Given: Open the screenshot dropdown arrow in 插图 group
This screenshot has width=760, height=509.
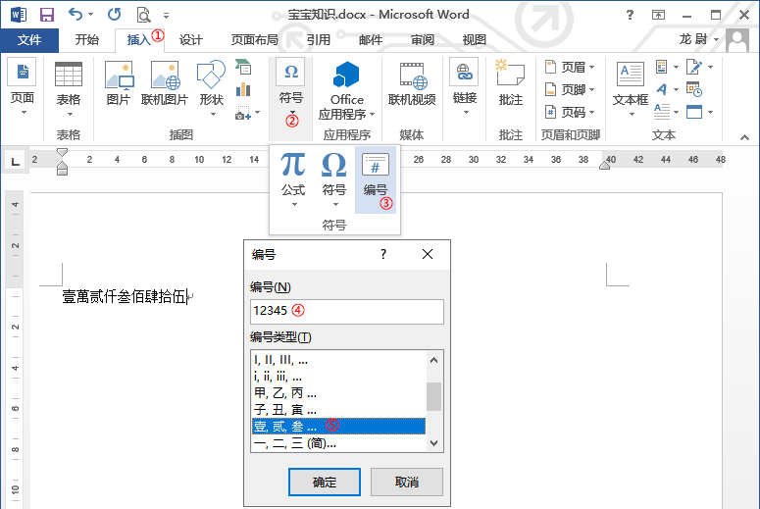Looking at the screenshot, I should pyautogui.click(x=257, y=113).
